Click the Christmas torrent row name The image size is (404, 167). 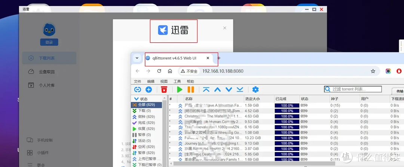213,116
